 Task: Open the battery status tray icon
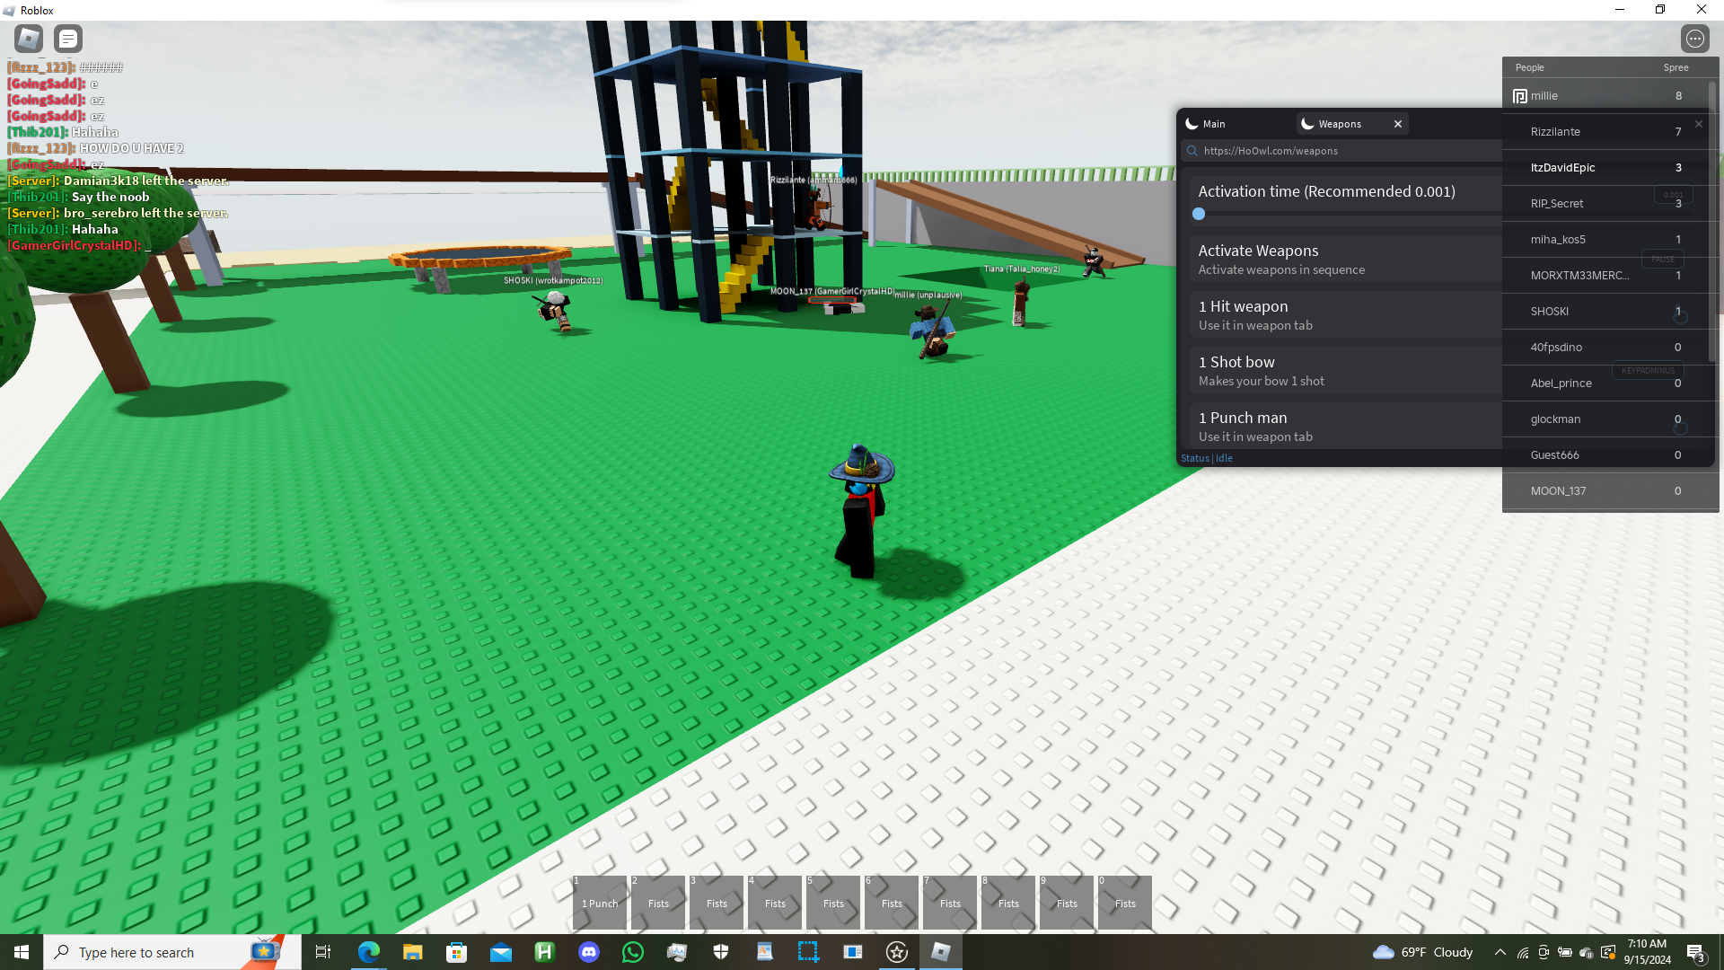(1565, 952)
